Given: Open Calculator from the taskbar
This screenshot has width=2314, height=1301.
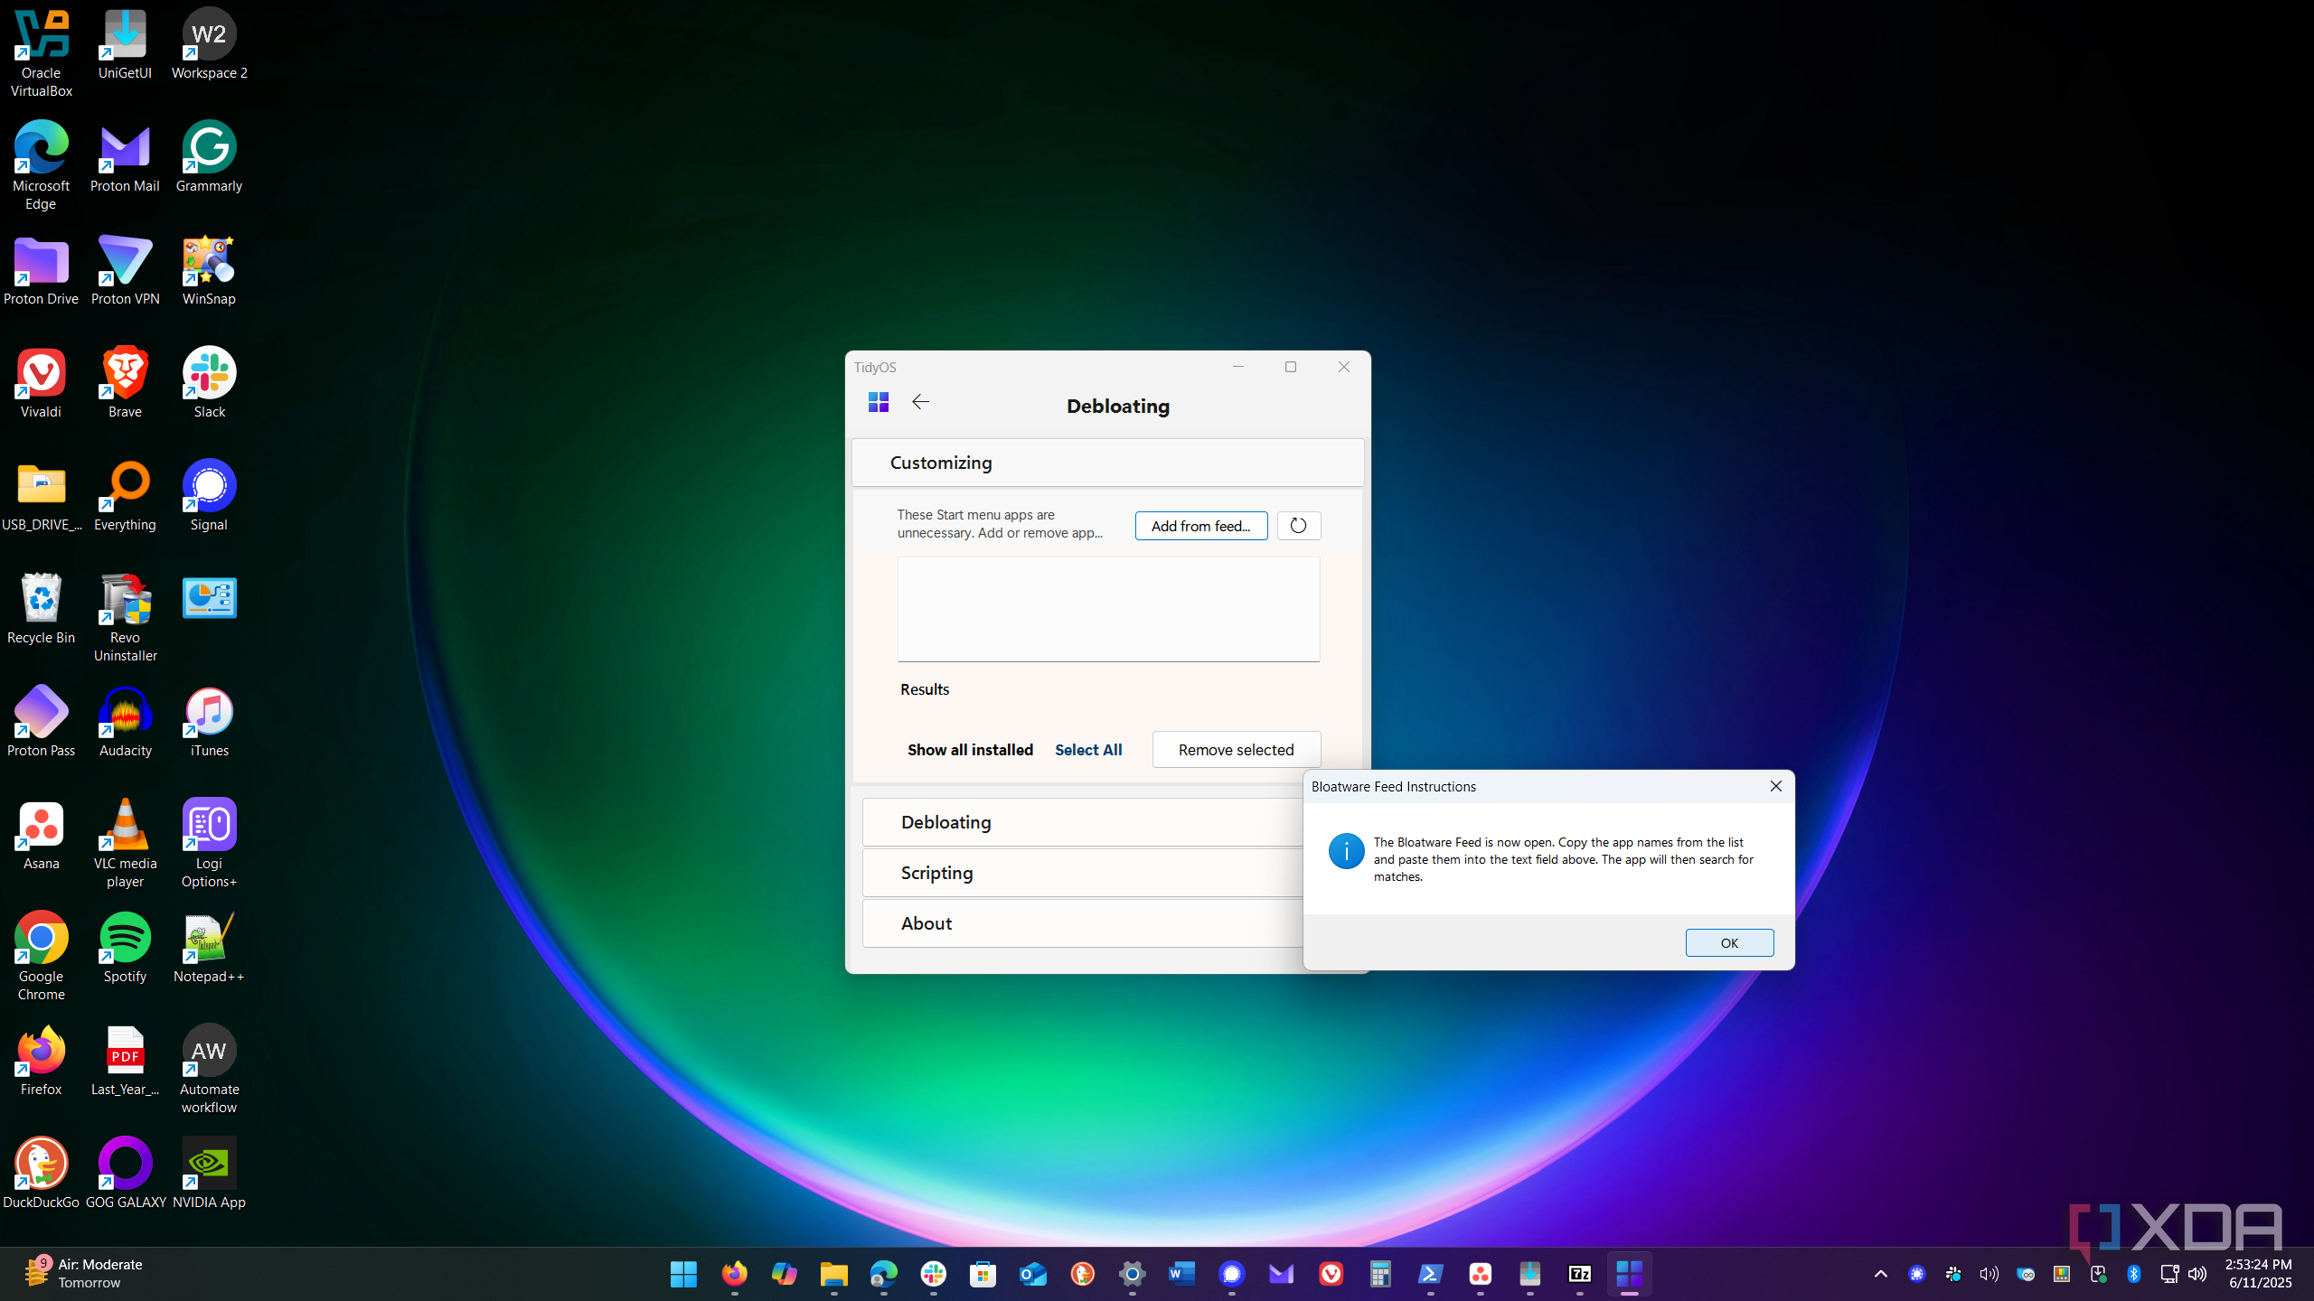Looking at the screenshot, I should [x=1380, y=1274].
